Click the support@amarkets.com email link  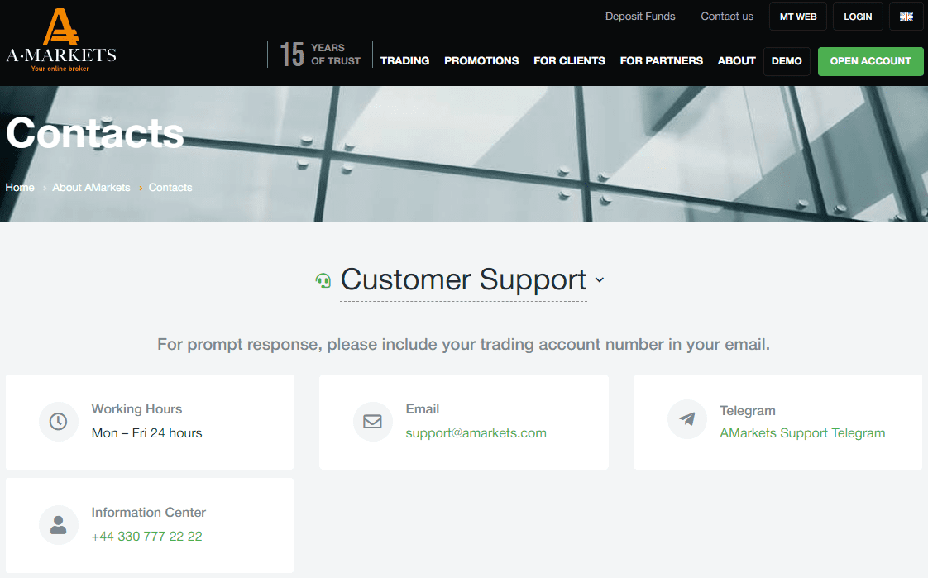pyautogui.click(x=476, y=433)
